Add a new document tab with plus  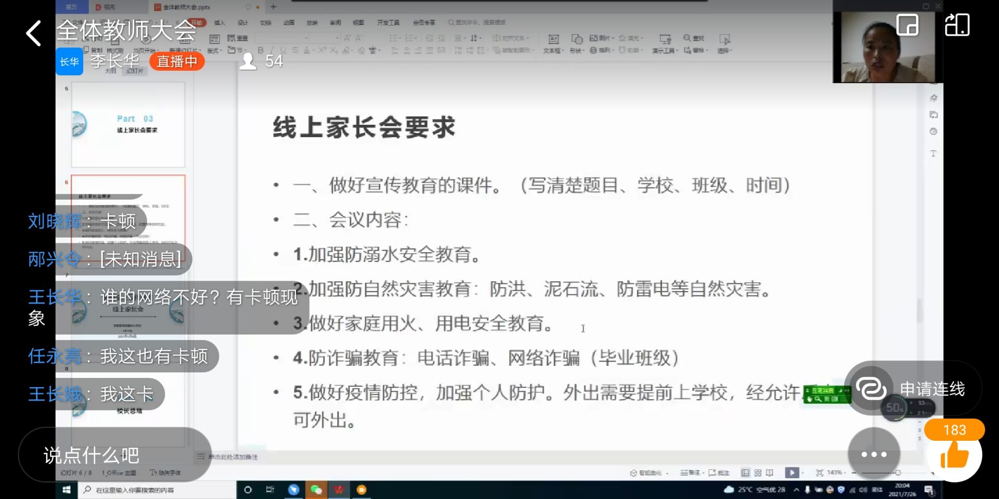(273, 7)
